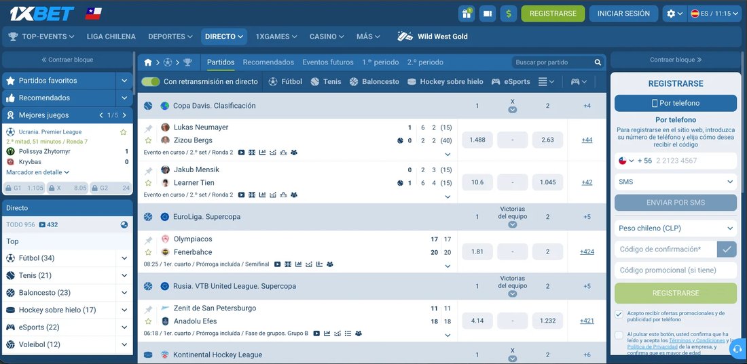
Task: Click the 1XBET logo
Action: [42, 14]
